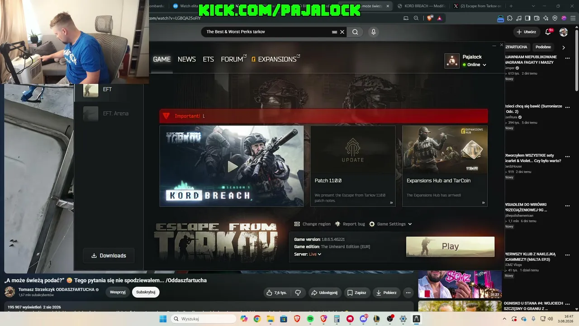The width and height of the screenshot is (579, 326).
Task: Click the Subskrybuj button
Action: point(146,292)
